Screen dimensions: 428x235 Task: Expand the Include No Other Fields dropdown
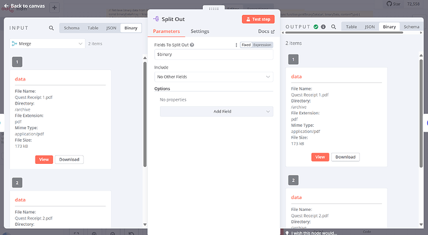214,77
